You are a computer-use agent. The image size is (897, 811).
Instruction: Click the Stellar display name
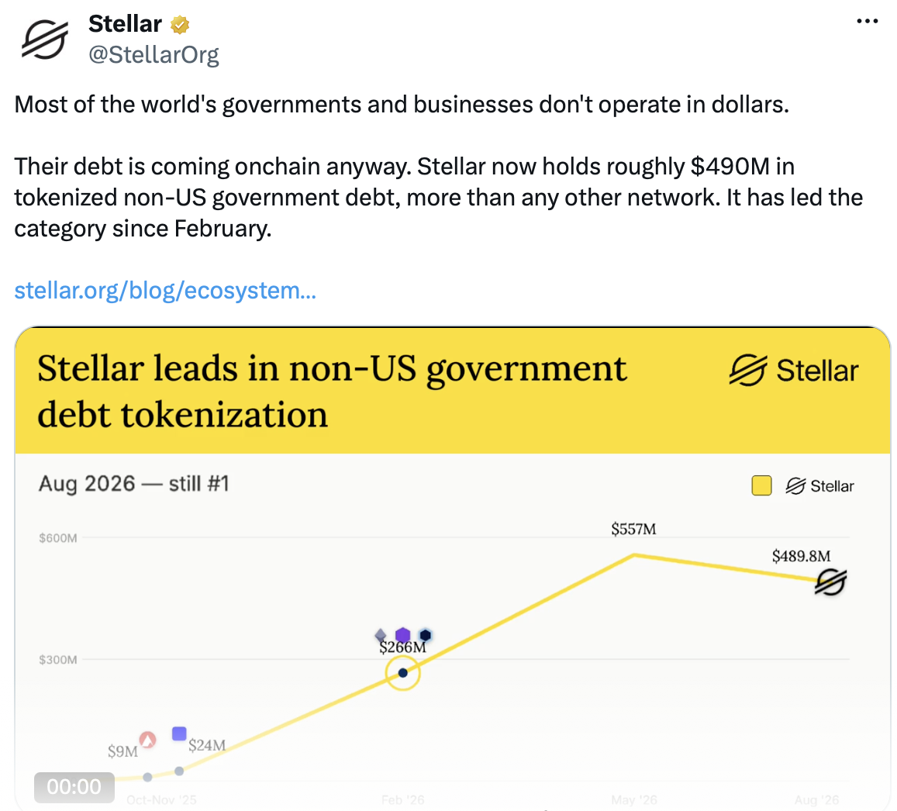point(126,24)
